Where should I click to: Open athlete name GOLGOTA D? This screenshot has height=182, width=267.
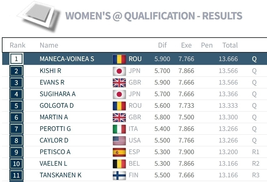click(56, 106)
